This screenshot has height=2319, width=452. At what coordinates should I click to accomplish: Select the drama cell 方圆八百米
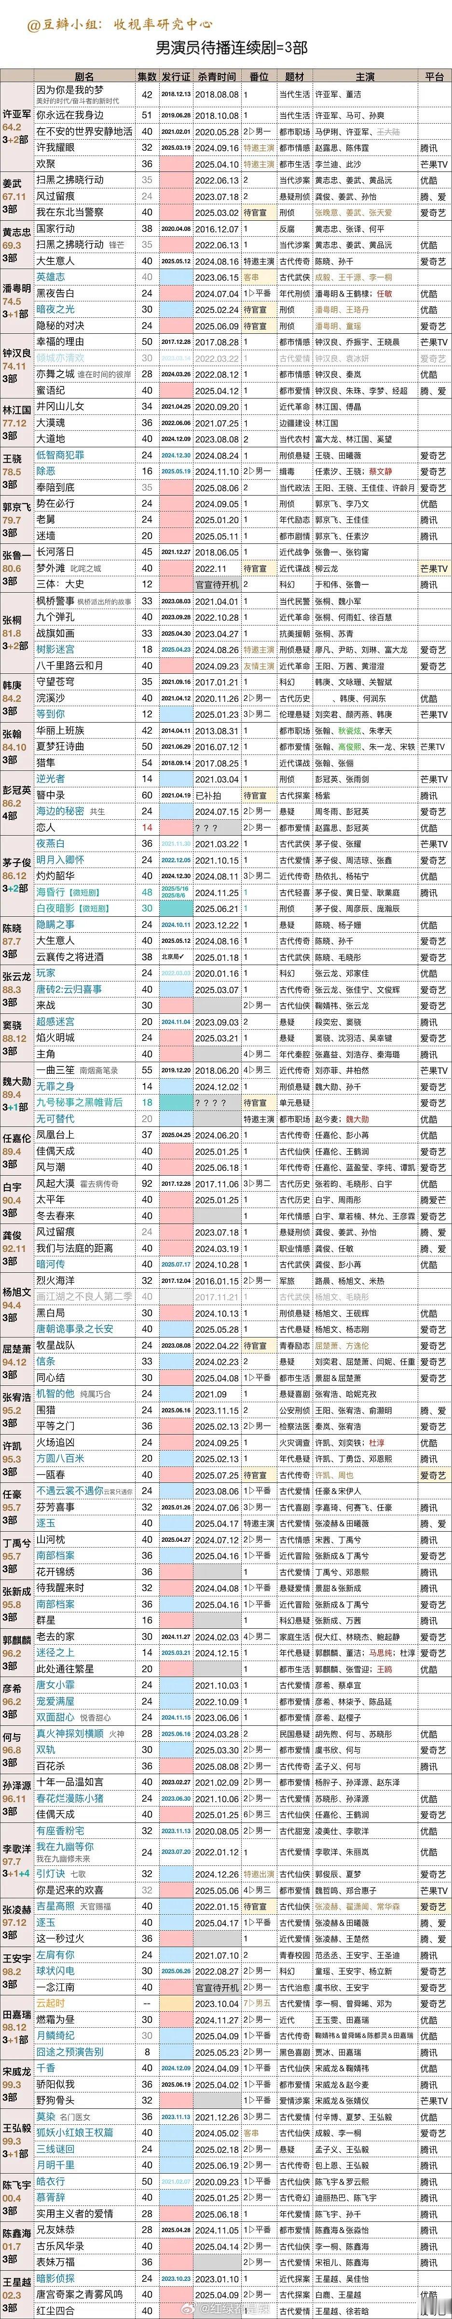click(x=59, y=1458)
